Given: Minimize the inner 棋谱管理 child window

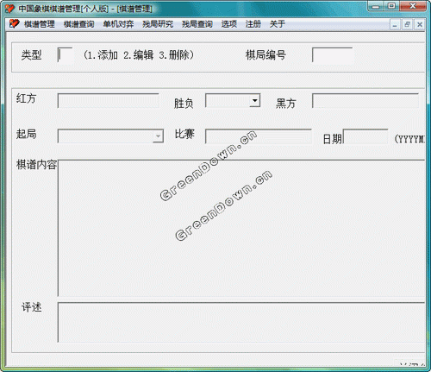Looking at the screenshot, I should (x=395, y=25).
